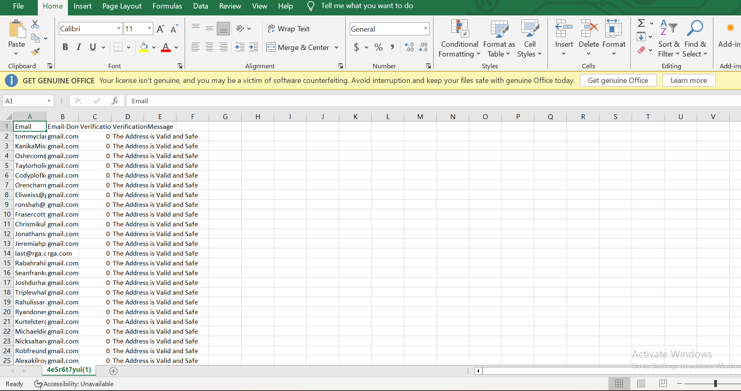
Task: Click the yellow Fill Color swatch
Action: [144, 47]
